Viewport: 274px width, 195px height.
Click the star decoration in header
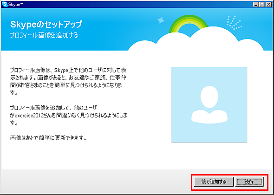click(x=161, y=20)
